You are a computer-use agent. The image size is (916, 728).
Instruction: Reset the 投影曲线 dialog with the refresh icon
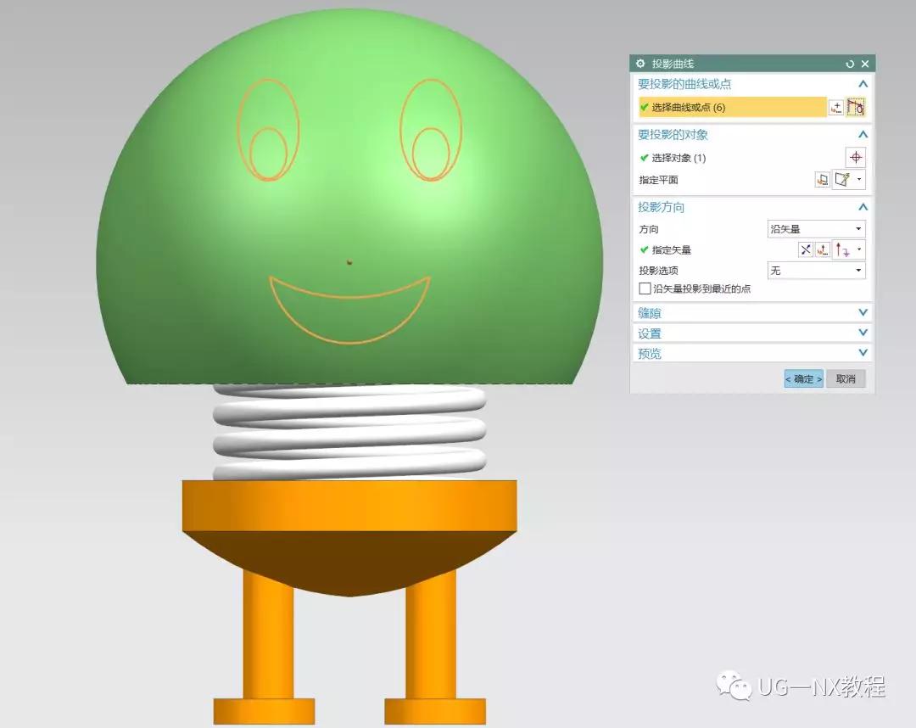(x=850, y=64)
